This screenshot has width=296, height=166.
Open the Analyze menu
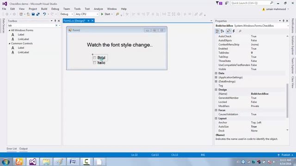(x=99, y=9)
